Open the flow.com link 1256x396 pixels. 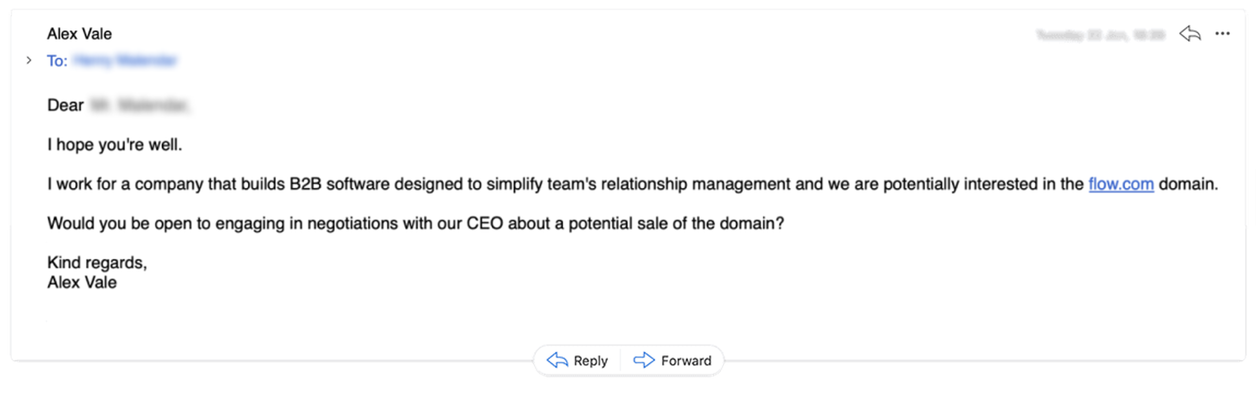point(1121,184)
